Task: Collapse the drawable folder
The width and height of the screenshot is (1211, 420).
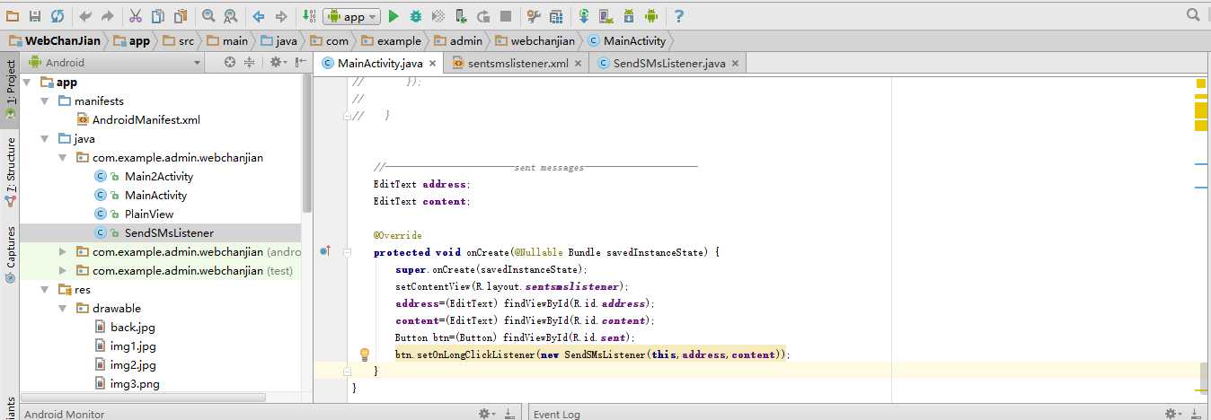Action: 63,309
